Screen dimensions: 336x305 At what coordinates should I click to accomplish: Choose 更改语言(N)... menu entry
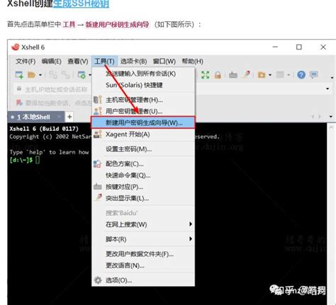[x=143, y=265]
